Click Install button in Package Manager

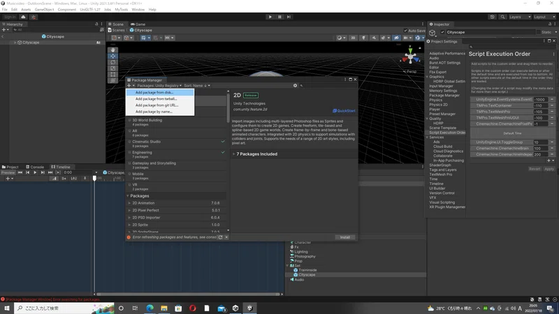pyautogui.click(x=344, y=237)
